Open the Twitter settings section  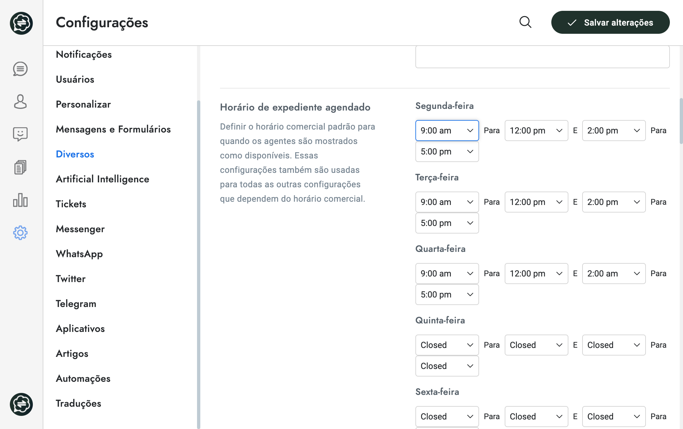71,279
